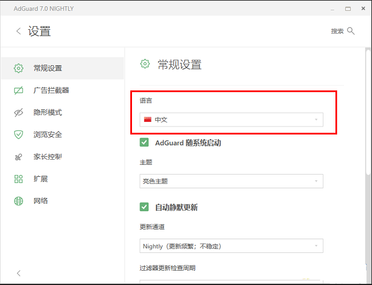This screenshot has width=372, height=285.
Task: Open 浏览安全 shield icon
Action: pyautogui.click(x=18, y=134)
